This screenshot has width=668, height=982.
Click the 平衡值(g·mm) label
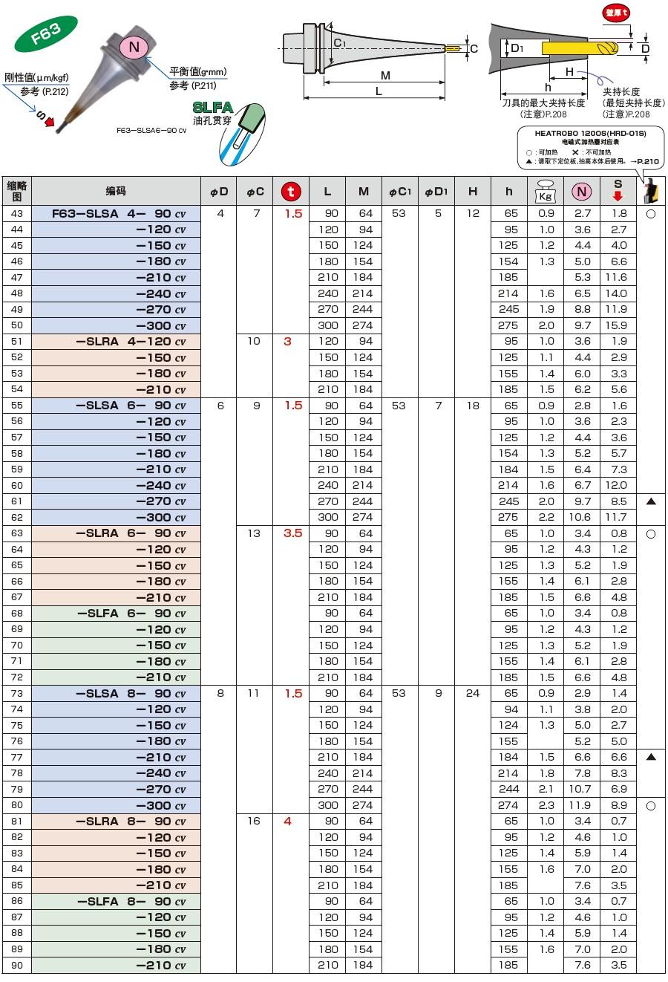tap(198, 71)
